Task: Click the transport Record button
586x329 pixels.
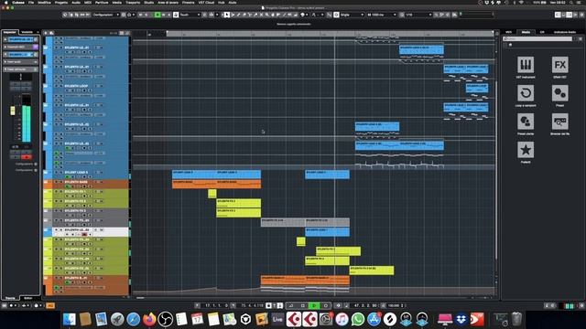Action: point(326,305)
